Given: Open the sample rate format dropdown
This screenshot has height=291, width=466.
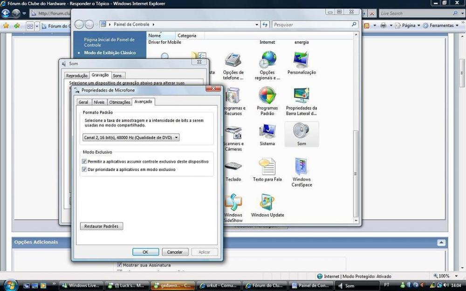Looking at the screenshot, I should (x=131, y=137).
